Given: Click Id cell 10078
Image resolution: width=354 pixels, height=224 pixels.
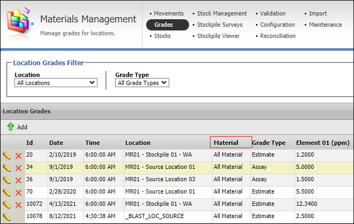Looking at the screenshot, I should pos(34,216).
